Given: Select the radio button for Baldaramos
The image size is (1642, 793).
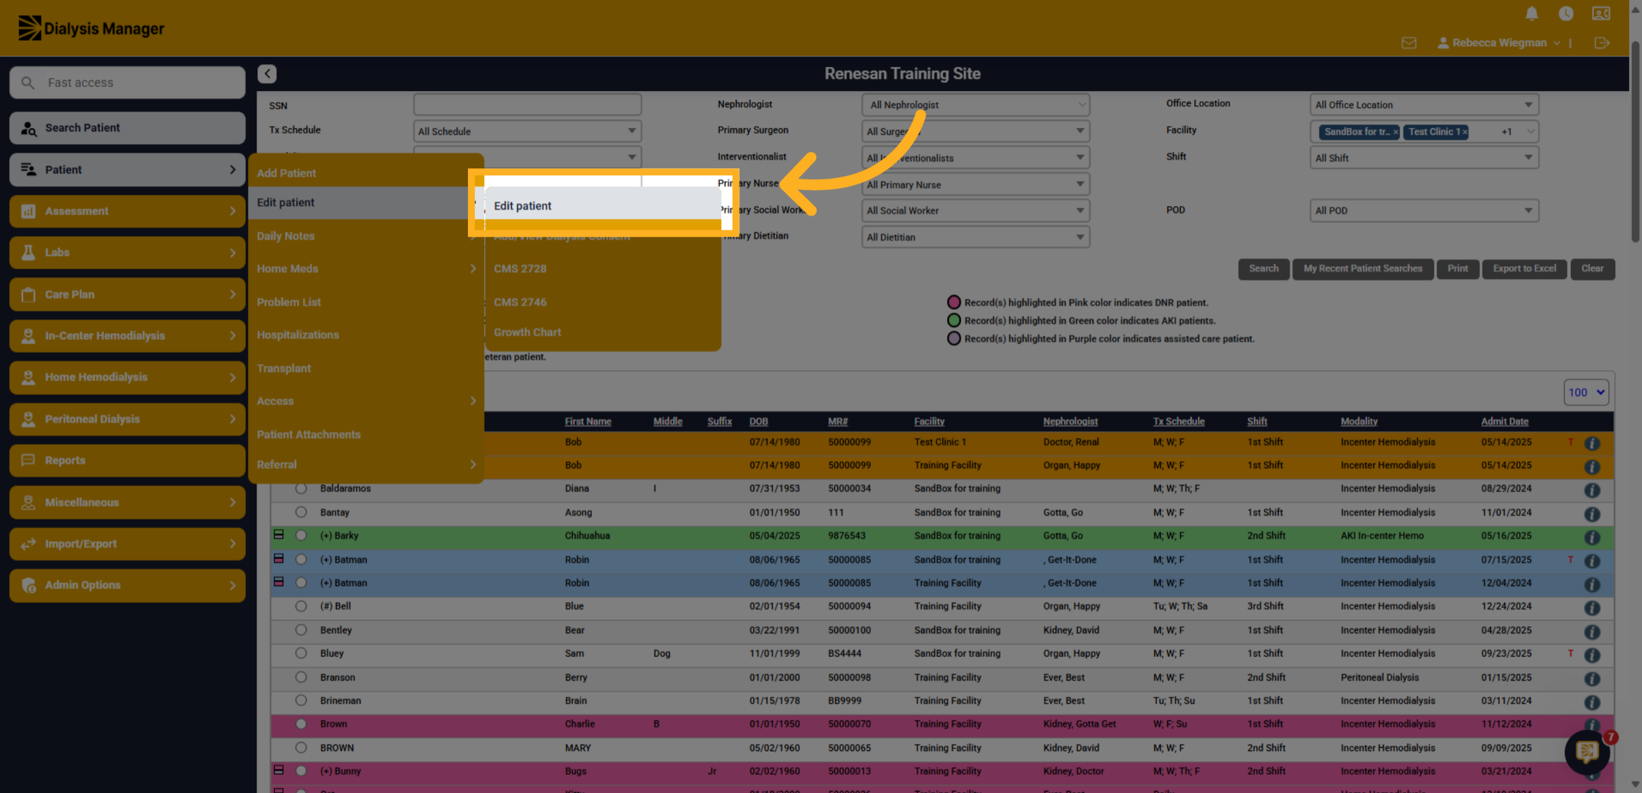Looking at the screenshot, I should (x=301, y=489).
